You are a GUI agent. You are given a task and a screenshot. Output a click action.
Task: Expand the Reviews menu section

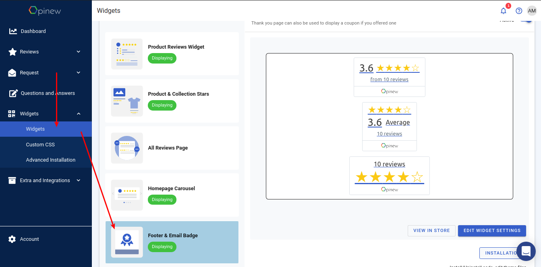click(79, 51)
